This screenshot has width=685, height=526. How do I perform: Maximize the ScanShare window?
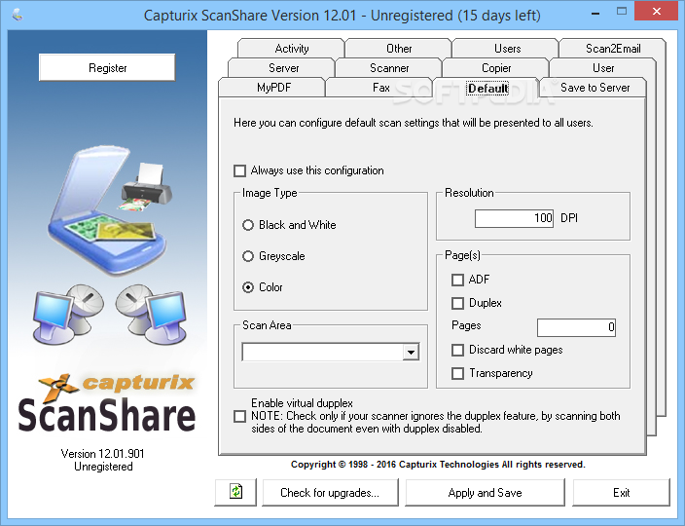621,12
